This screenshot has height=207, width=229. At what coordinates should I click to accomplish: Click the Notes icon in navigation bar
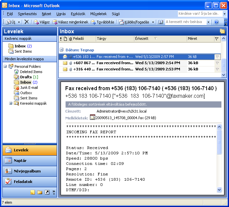click(x=33, y=192)
